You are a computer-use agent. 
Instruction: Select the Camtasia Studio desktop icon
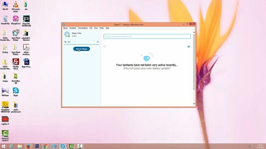tap(5, 136)
